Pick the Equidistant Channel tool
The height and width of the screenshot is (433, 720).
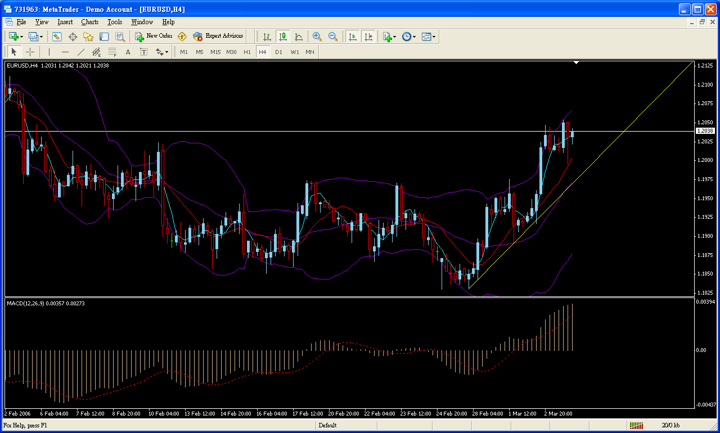click(x=96, y=52)
